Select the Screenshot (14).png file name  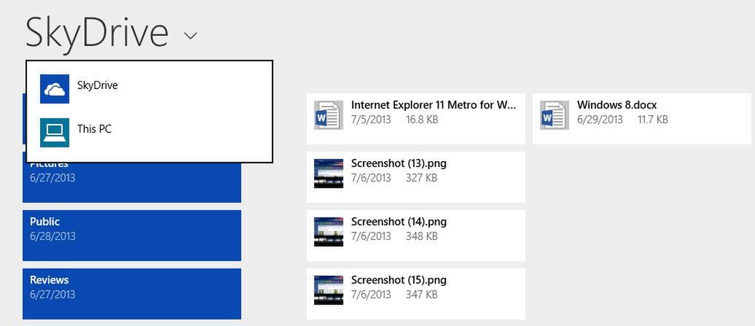[x=399, y=222]
